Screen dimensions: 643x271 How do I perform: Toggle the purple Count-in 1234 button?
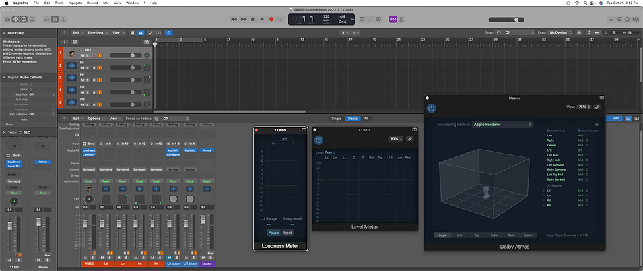click(392, 19)
